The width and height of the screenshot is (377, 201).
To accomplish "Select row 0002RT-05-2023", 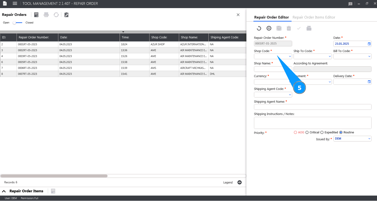I will point(123,50).
